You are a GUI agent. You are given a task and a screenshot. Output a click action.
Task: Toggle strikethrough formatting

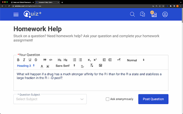click(x=36, y=60)
